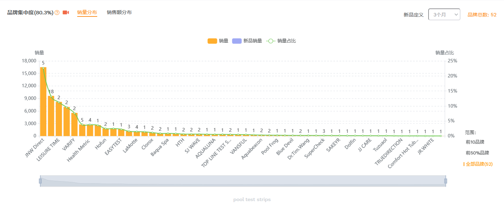Select the 全部品牌(52) range option

point(479,164)
